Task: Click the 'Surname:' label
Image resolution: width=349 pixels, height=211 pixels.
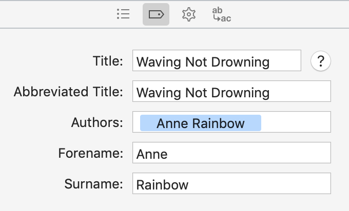Action: (93, 184)
